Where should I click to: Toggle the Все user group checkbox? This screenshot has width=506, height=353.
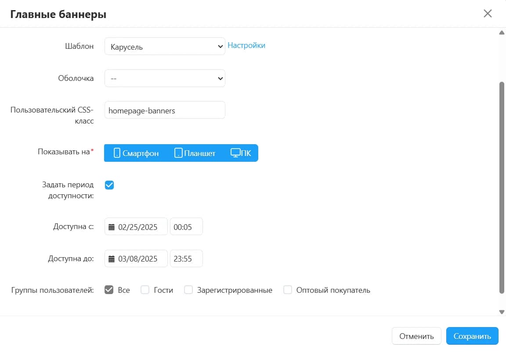[x=109, y=290]
